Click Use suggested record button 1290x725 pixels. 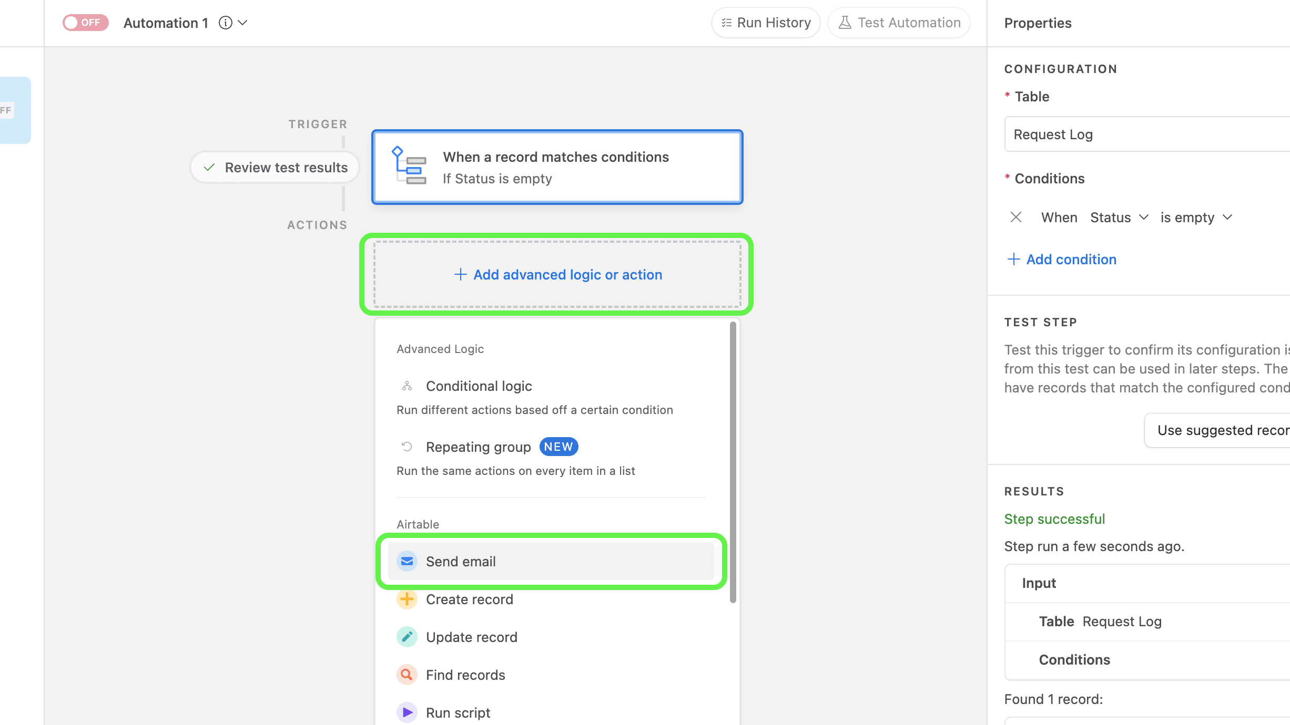pyautogui.click(x=1217, y=430)
